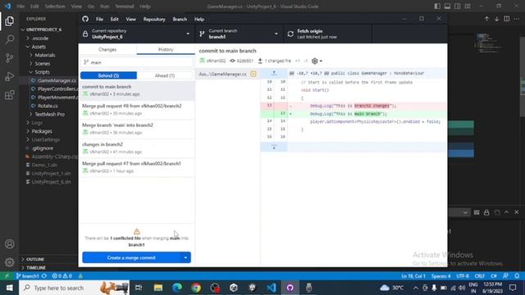This screenshot has height=295, width=525.
Task: Go to next change arrow in VS Code editor
Action: [x=497, y=19]
